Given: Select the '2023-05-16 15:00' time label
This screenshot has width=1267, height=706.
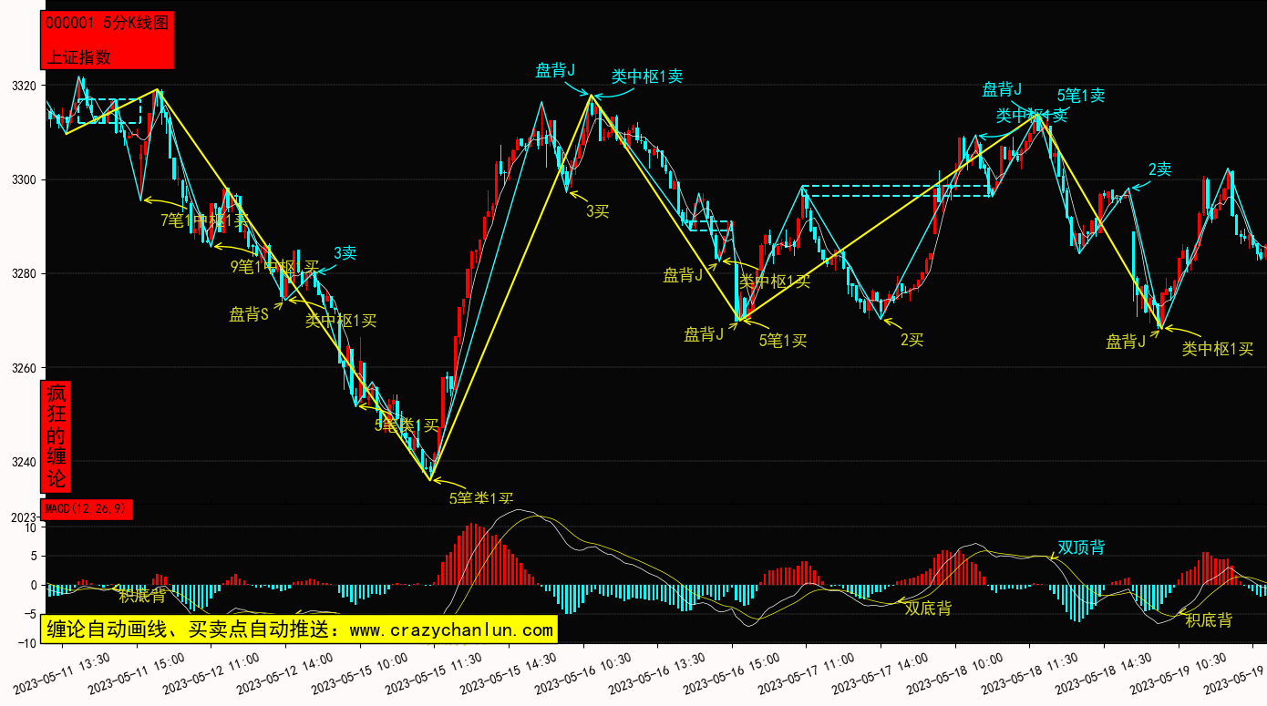Looking at the screenshot, I should click(732, 673).
